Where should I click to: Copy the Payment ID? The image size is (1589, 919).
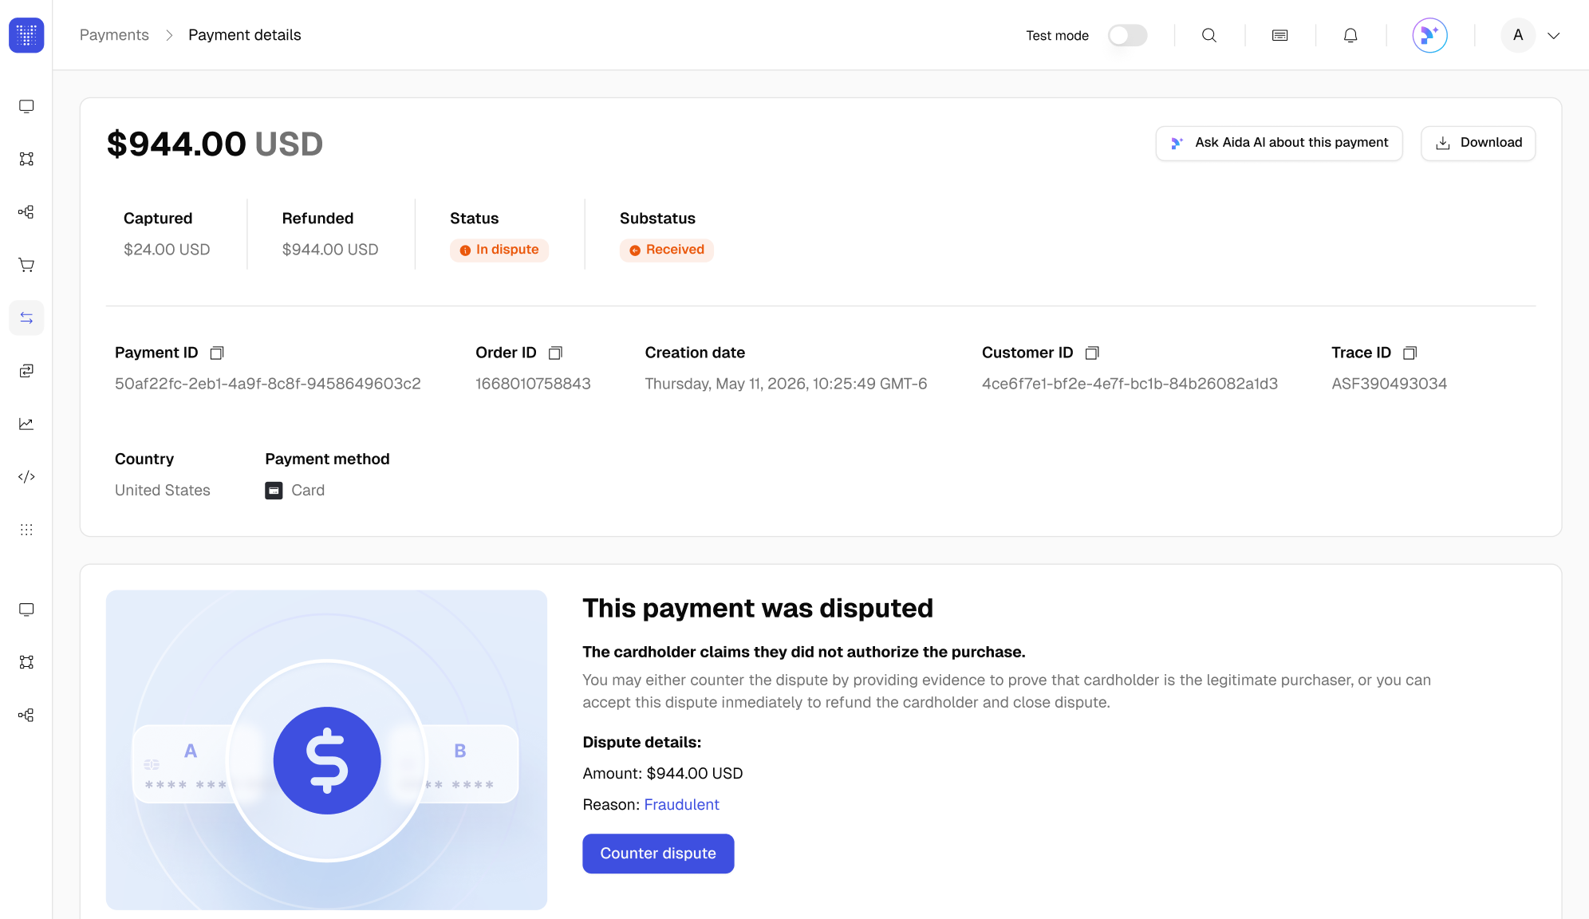click(217, 353)
